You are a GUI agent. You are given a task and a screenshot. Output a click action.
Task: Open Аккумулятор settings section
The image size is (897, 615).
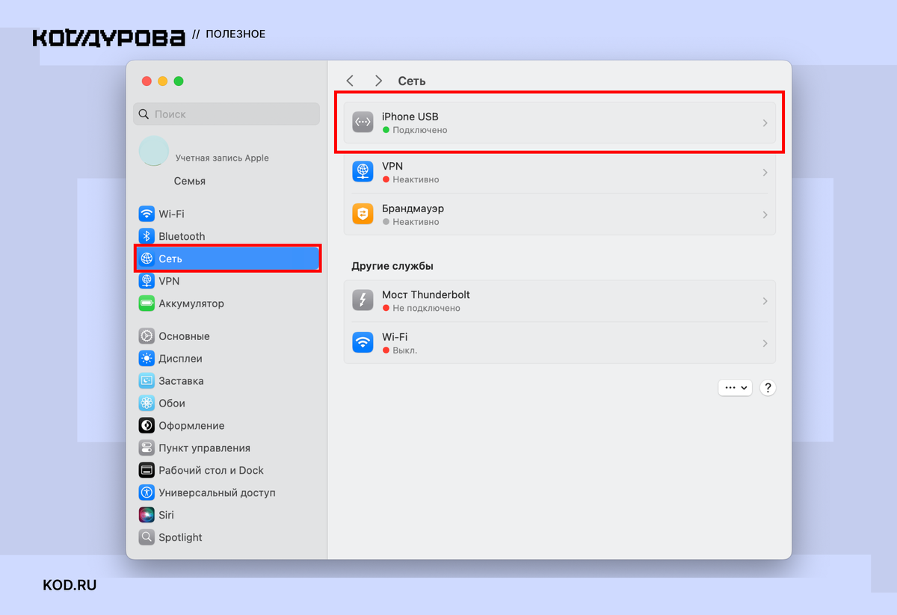[x=227, y=303]
